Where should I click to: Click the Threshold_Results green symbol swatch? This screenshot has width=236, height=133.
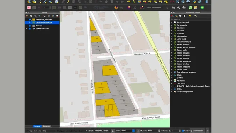(x=34, y=23)
